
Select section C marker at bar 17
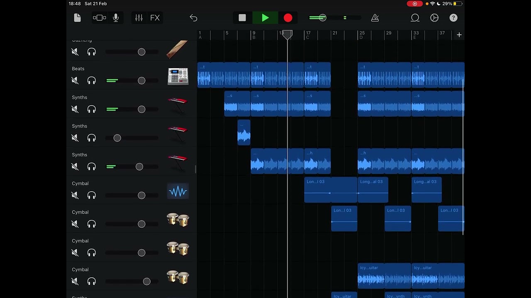(x=307, y=37)
